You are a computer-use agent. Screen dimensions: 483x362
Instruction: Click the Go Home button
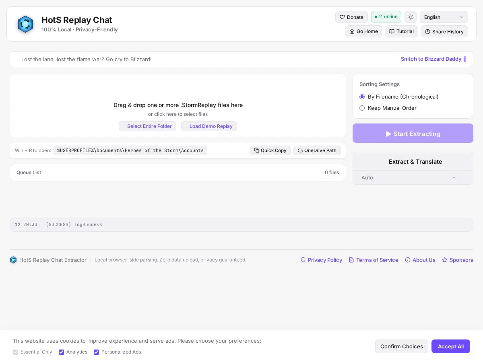coord(363,31)
